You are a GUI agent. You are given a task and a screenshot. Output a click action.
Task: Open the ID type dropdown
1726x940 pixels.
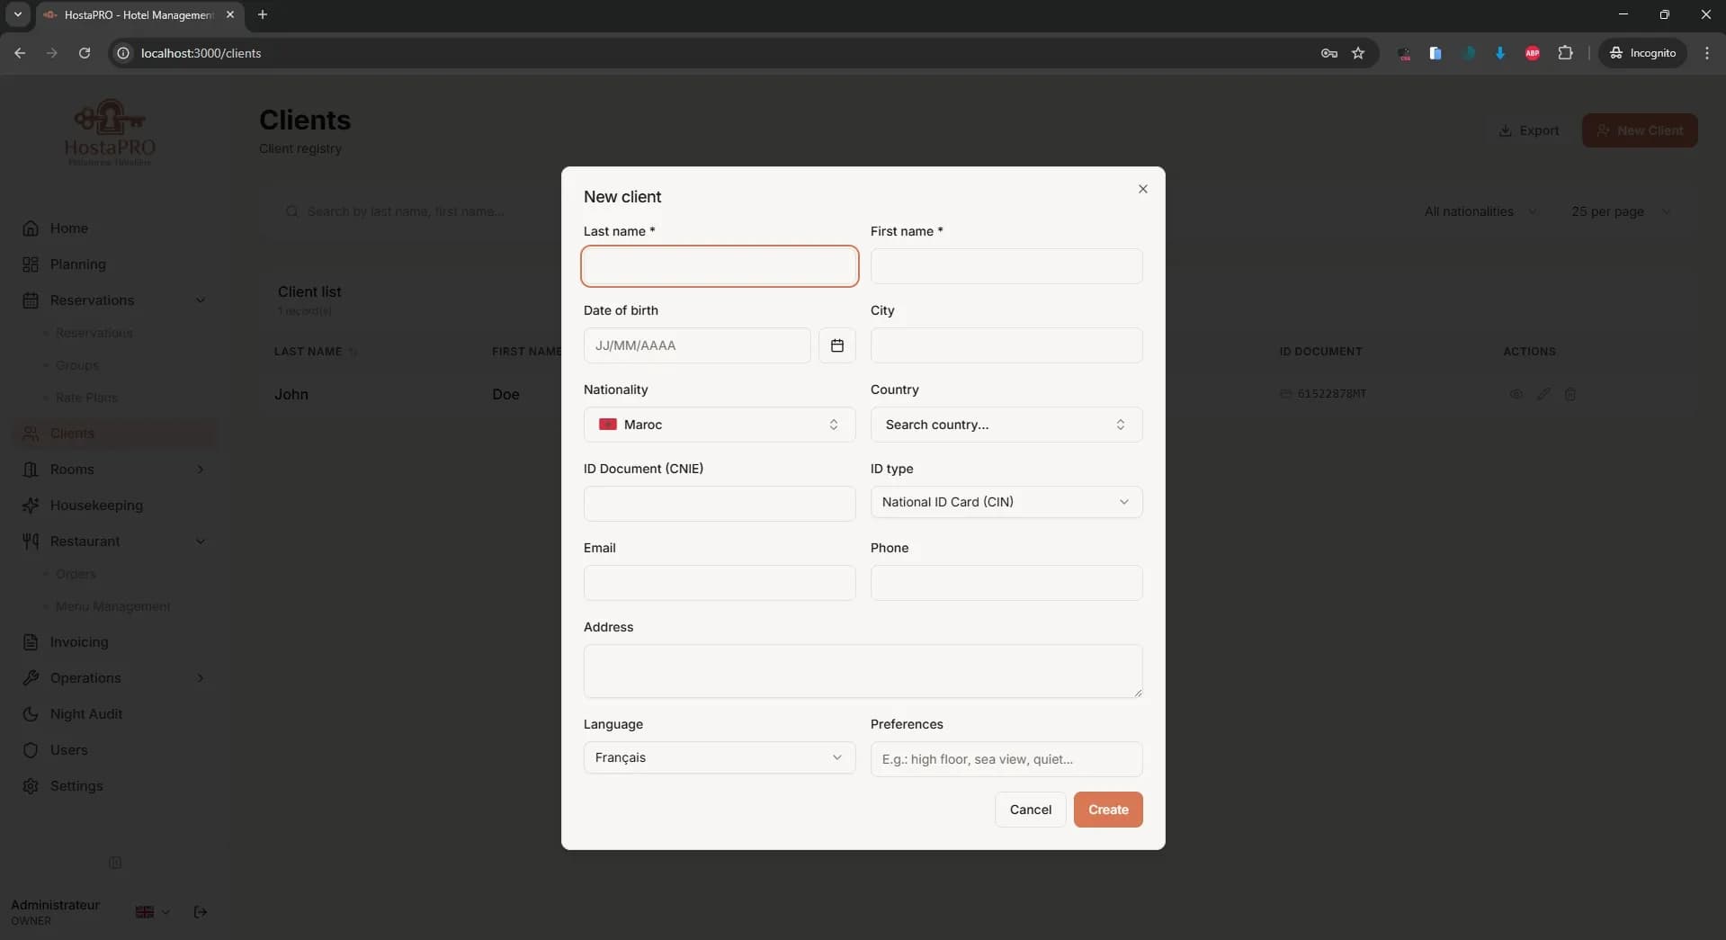coord(1005,502)
